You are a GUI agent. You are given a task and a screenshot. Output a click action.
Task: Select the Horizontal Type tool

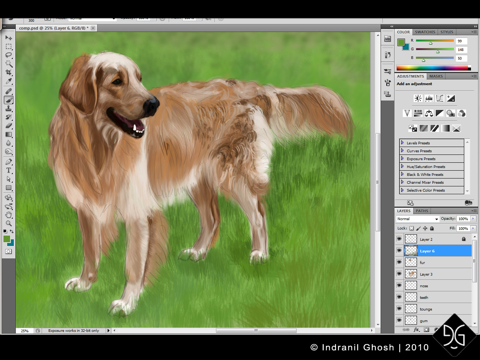coord(9,170)
